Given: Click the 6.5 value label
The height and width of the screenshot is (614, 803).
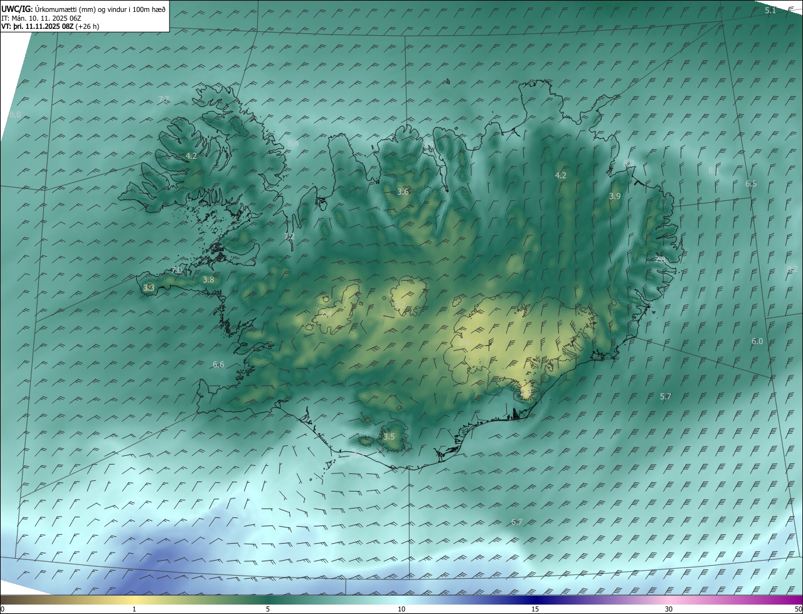Looking at the screenshot, I should coord(751,184).
